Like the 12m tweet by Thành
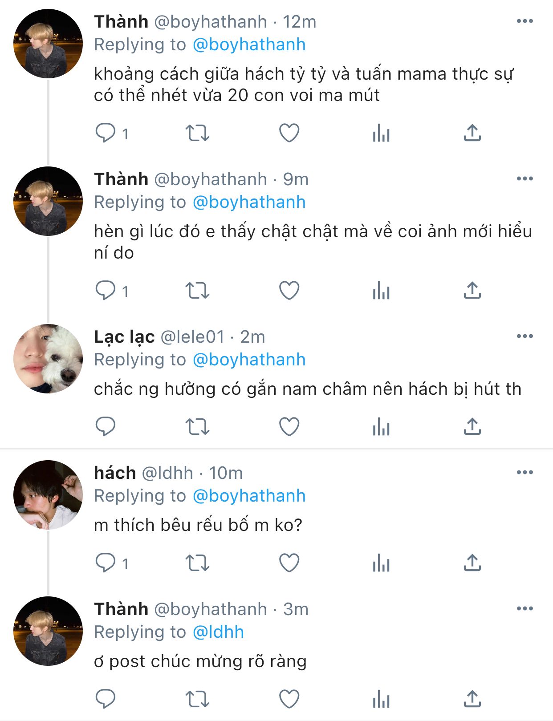The image size is (553, 721). [x=289, y=133]
